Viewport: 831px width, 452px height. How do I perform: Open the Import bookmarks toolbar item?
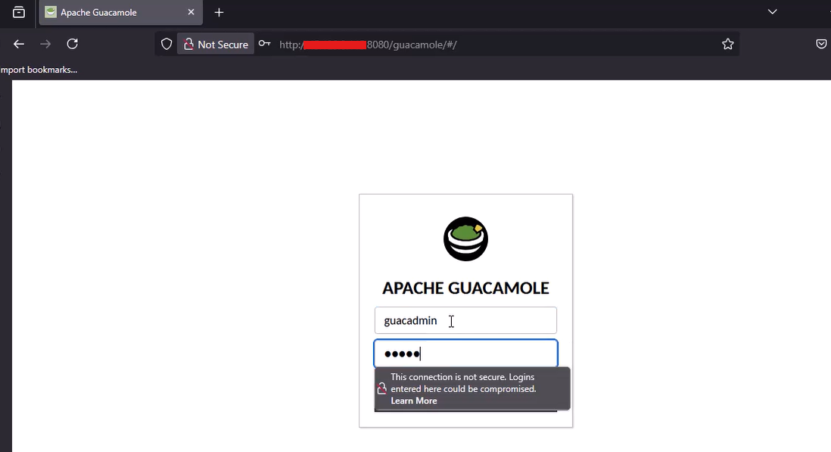[39, 70]
